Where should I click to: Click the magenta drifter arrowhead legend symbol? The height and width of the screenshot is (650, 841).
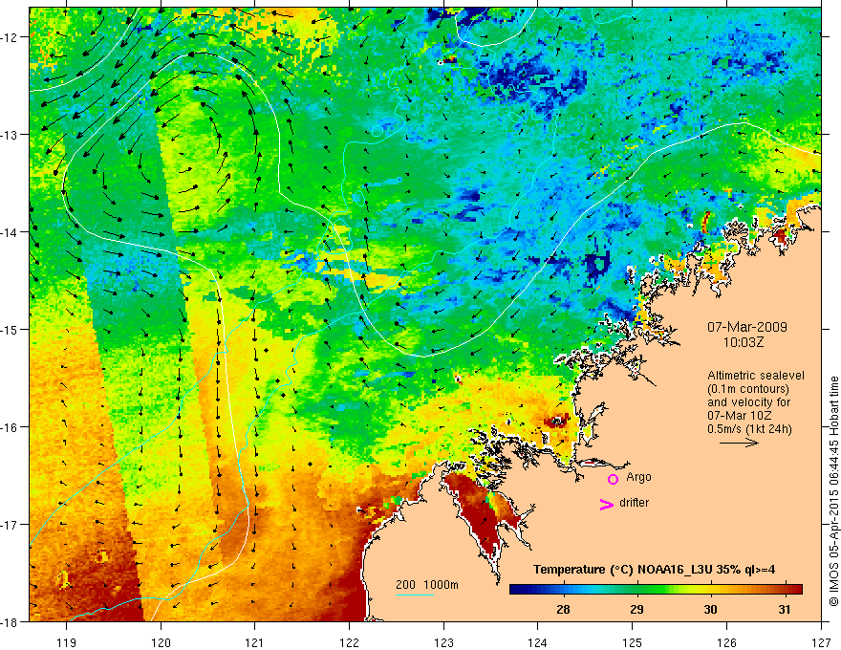pyautogui.click(x=606, y=504)
